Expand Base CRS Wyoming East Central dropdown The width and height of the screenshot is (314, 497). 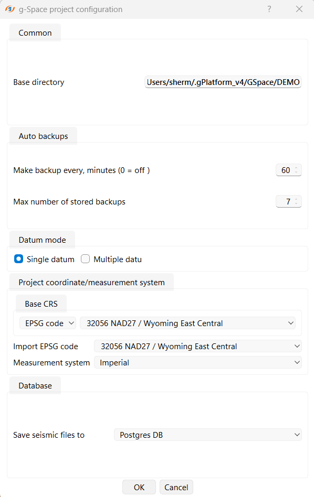[187, 323]
